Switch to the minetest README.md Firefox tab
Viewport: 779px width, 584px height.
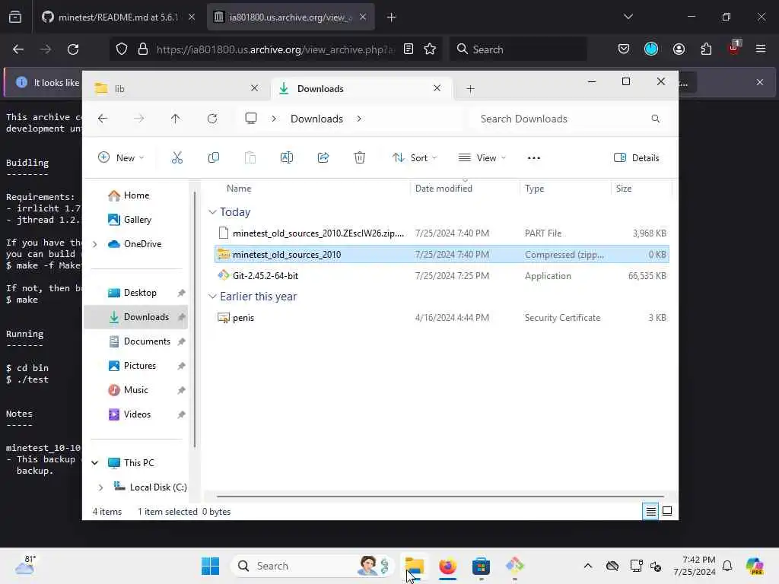118,17
